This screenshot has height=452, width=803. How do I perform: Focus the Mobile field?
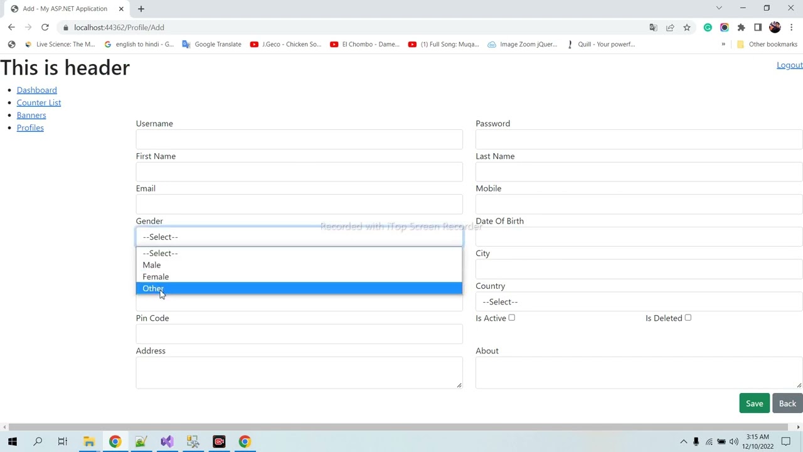click(639, 205)
